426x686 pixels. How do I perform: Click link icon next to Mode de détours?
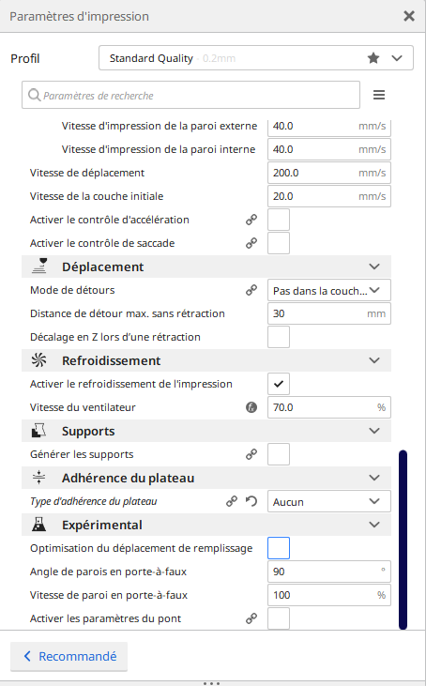[251, 290]
